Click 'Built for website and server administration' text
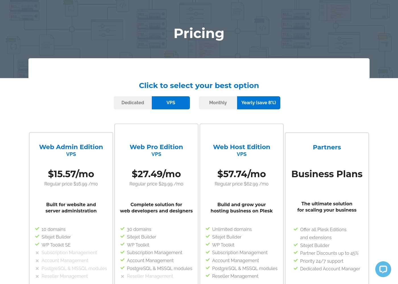Screen dimensions: 398x284 (71, 208)
